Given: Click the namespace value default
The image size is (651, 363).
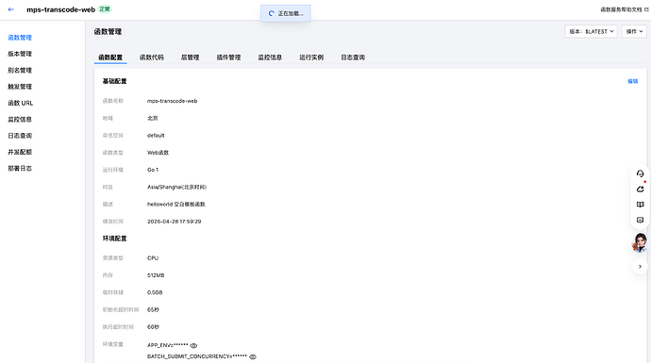Looking at the screenshot, I should (x=156, y=135).
